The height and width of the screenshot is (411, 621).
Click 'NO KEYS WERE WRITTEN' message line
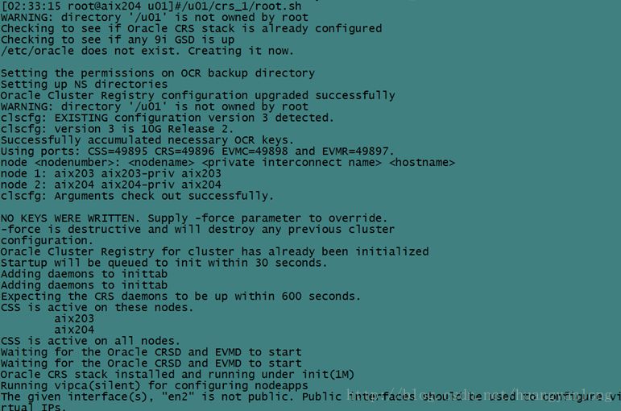click(x=193, y=218)
